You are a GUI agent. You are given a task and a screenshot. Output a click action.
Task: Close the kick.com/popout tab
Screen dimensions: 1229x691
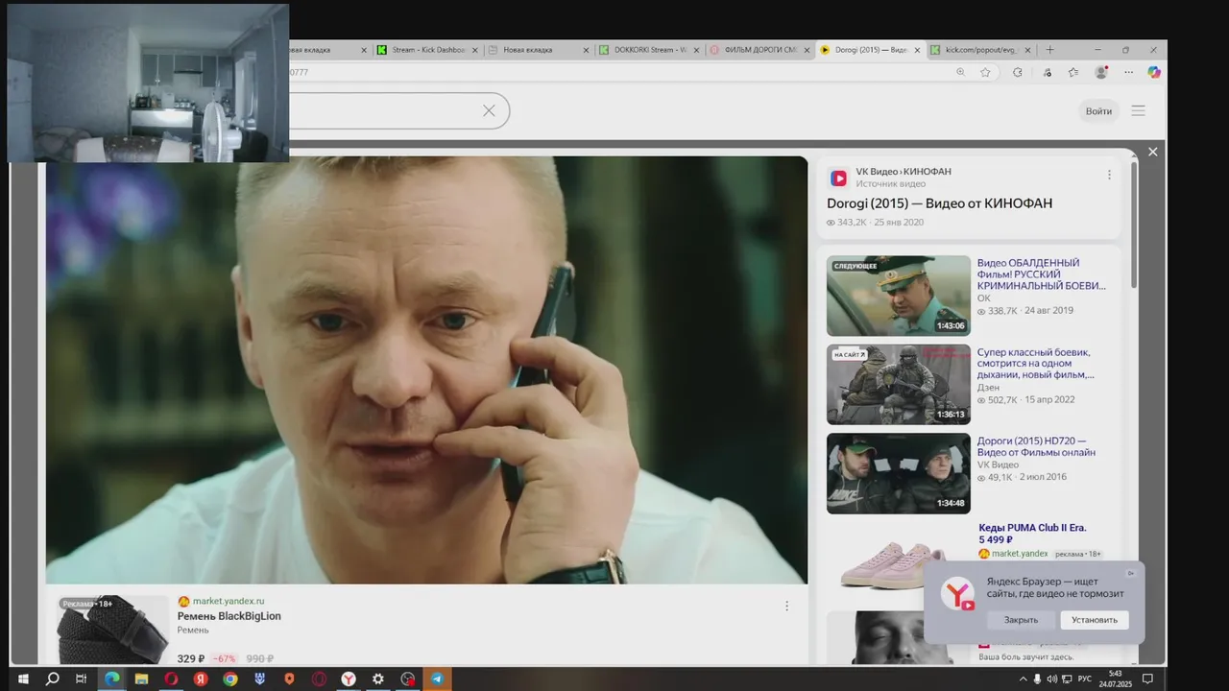tap(1029, 50)
